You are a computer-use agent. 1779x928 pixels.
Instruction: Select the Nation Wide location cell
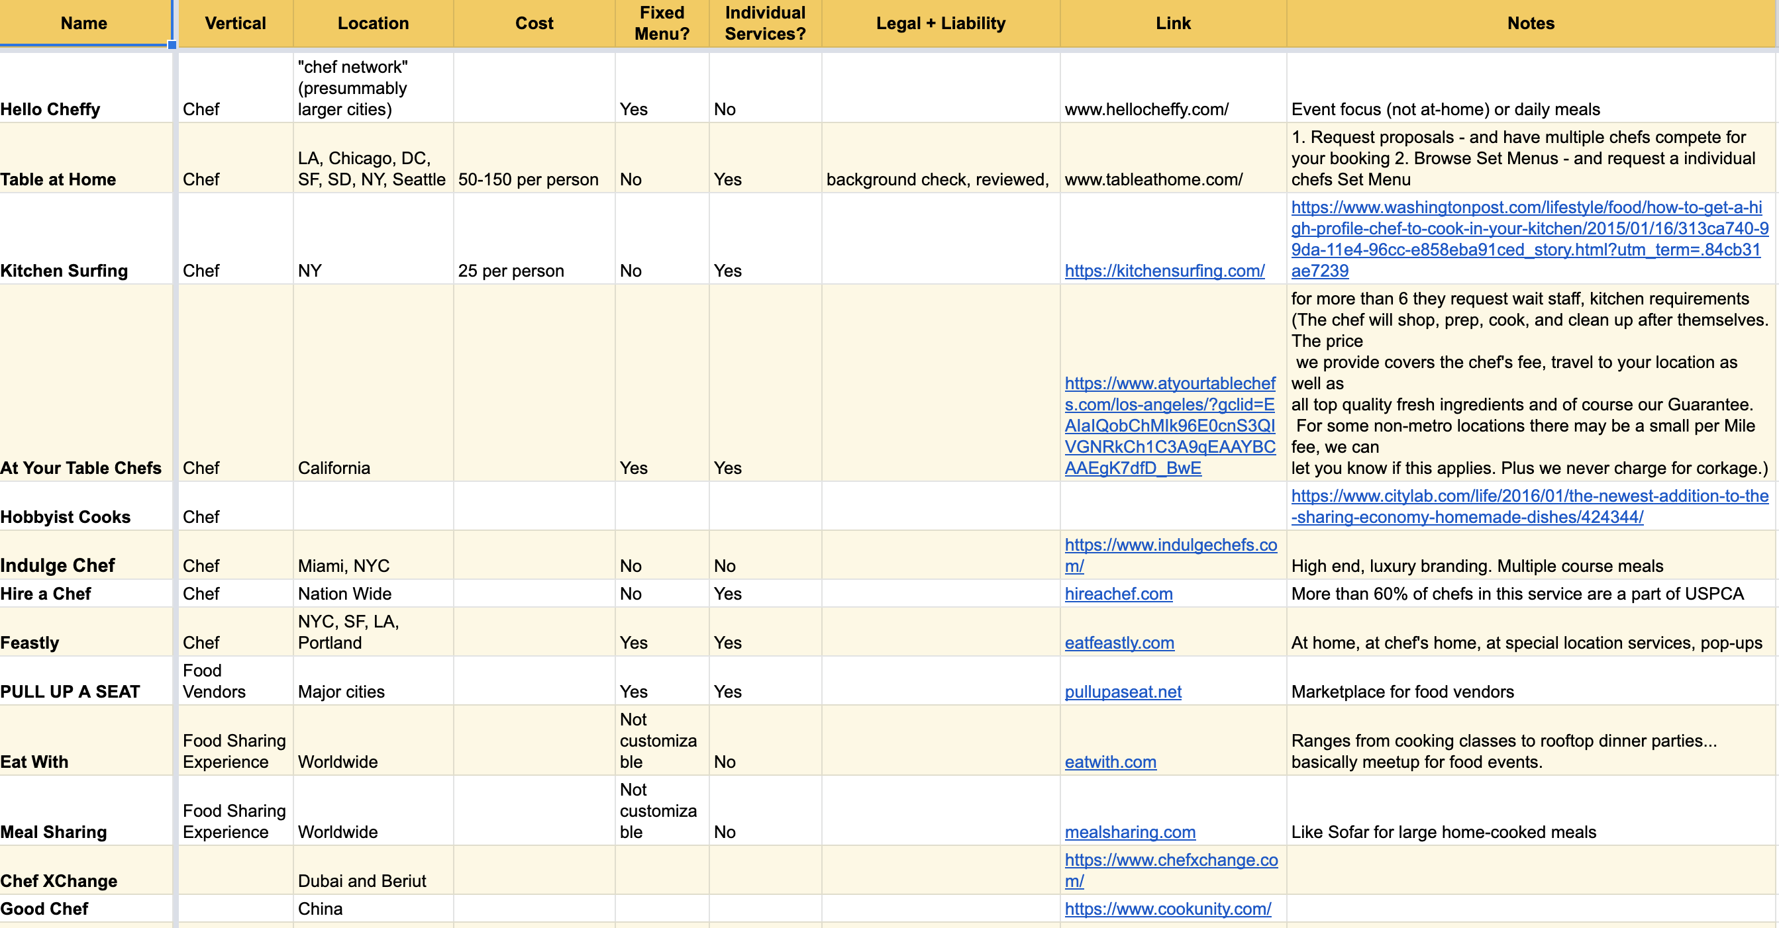pos(374,593)
